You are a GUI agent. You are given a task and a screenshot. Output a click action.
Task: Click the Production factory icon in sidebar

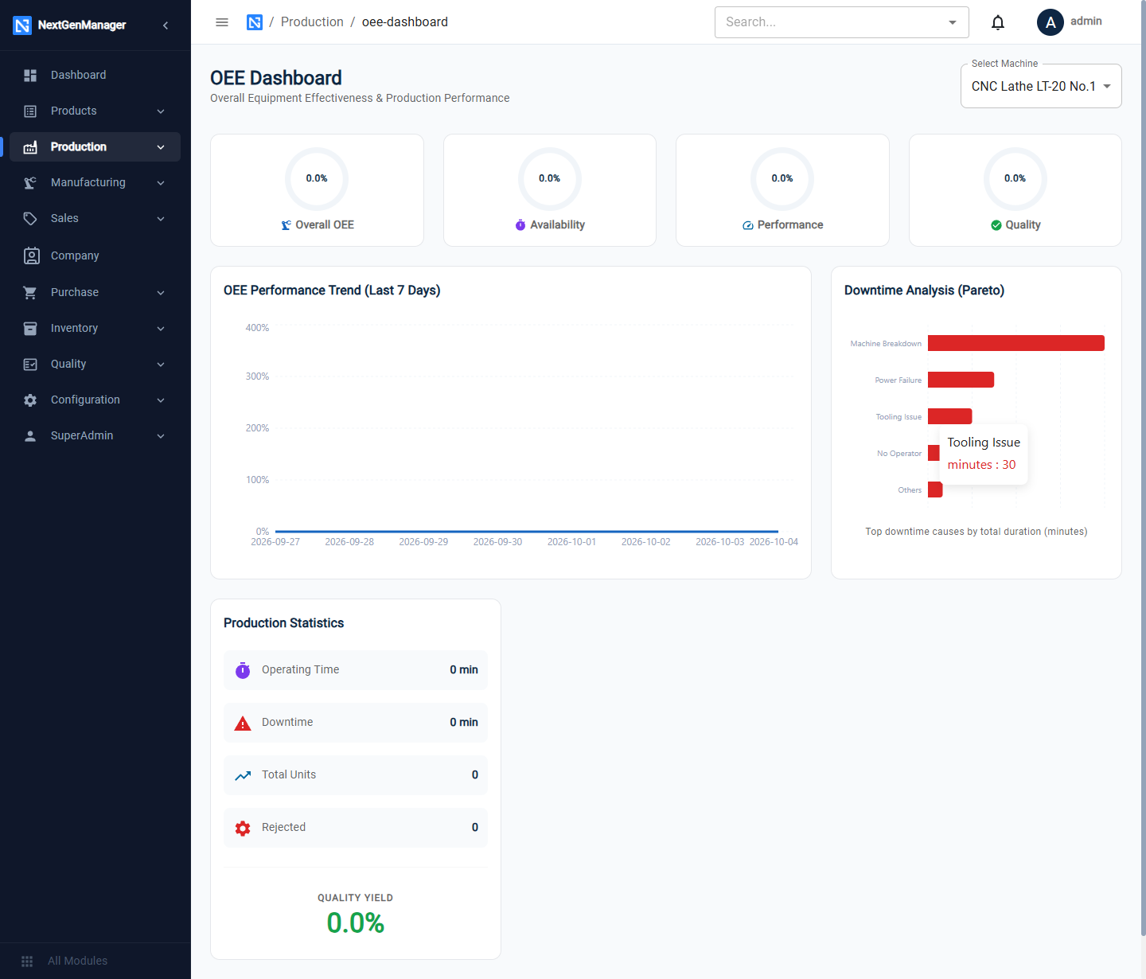click(x=30, y=147)
